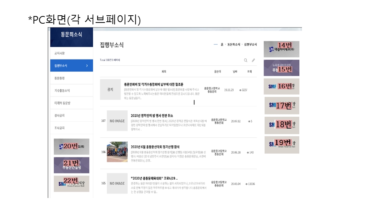Open the 조사공지 sidebar menu
Screen dimensions: 366x206
tap(71, 128)
